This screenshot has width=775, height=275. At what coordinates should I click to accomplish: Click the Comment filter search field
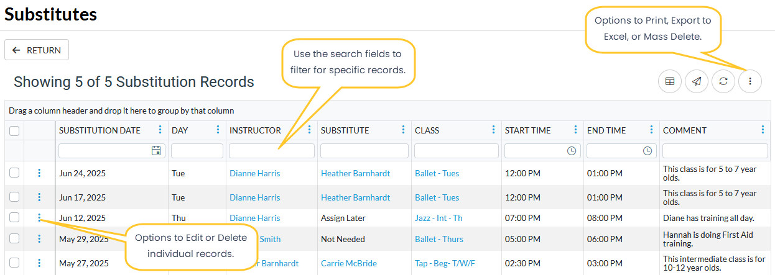coord(715,151)
